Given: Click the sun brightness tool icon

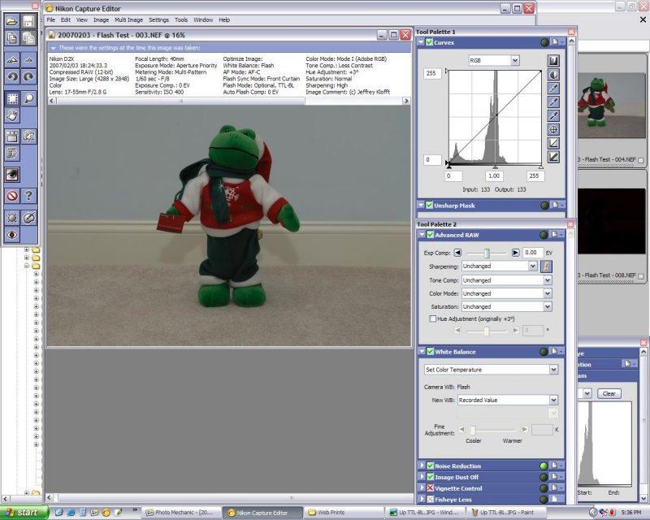Looking at the screenshot, I should (12, 218).
